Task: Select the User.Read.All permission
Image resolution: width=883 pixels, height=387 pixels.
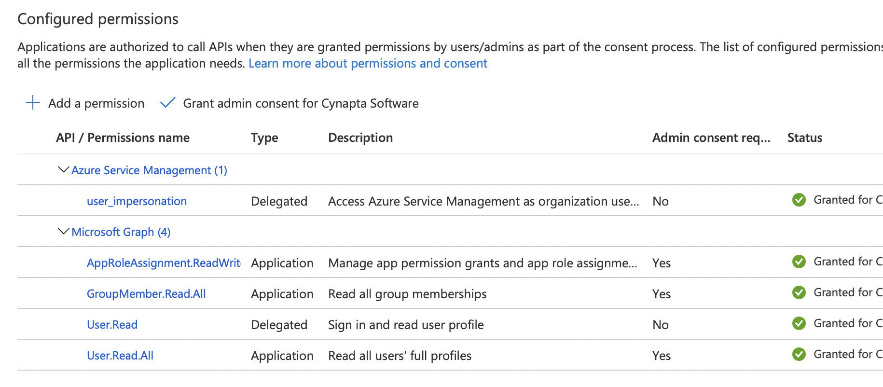Action: [x=120, y=356]
